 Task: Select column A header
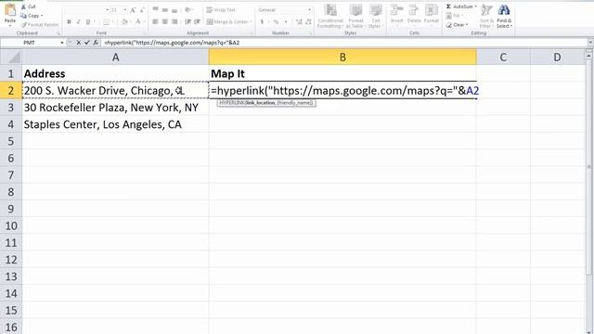click(115, 58)
